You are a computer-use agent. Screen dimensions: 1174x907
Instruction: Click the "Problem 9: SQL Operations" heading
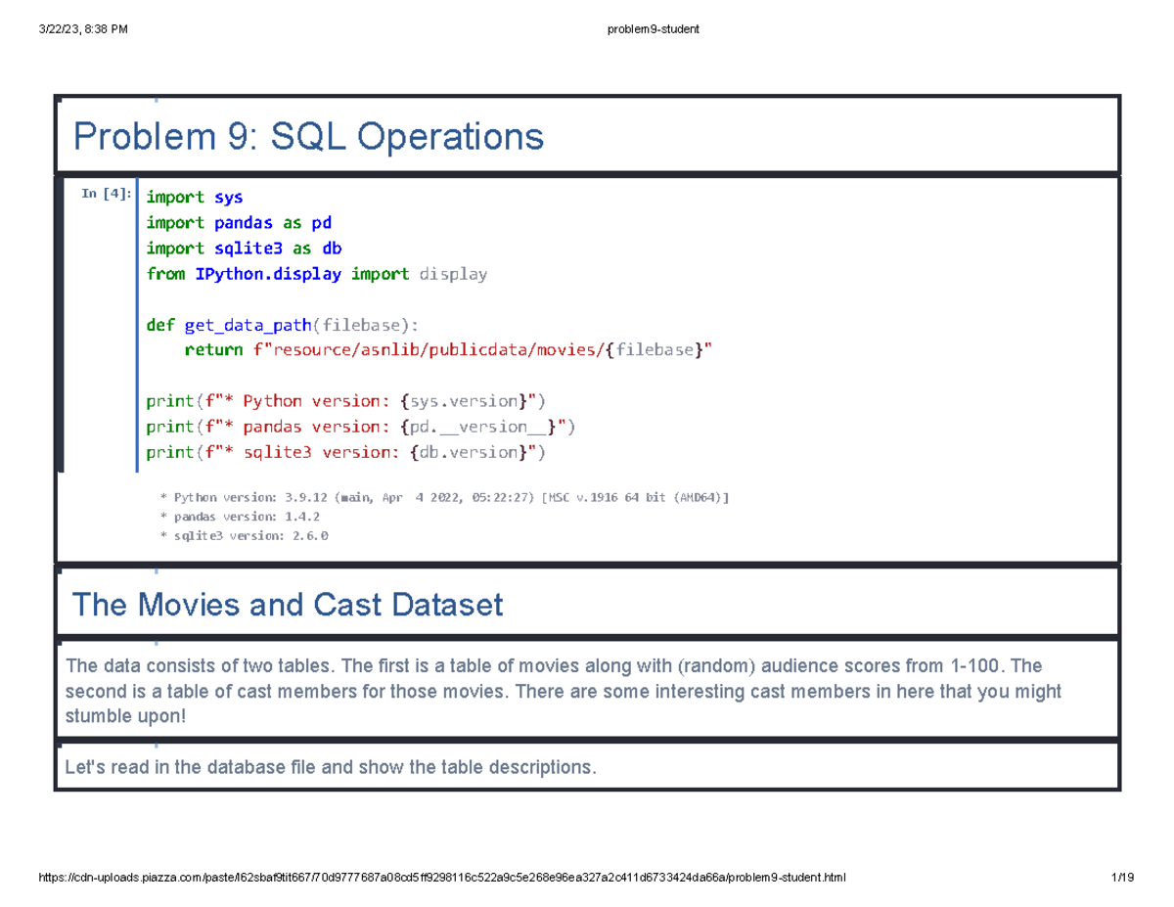[x=307, y=136]
